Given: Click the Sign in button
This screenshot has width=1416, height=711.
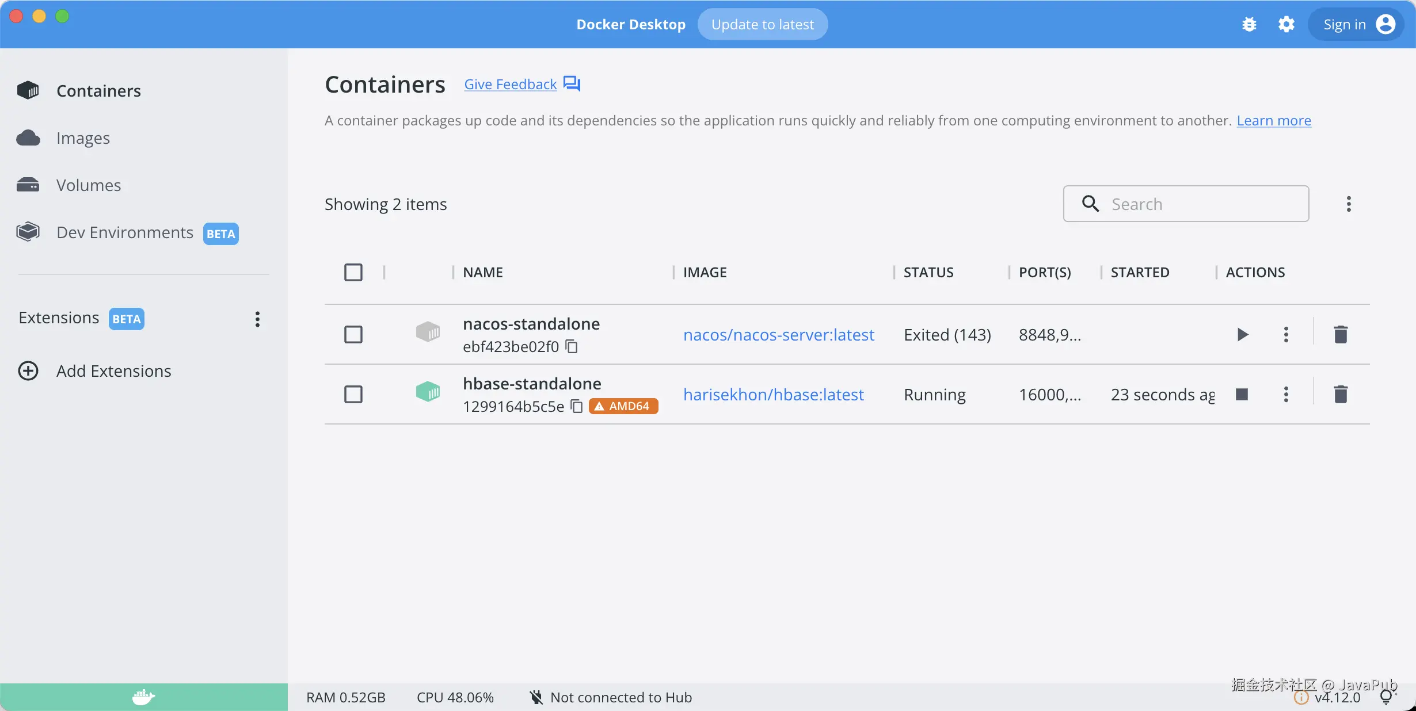Looking at the screenshot, I should click(1357, 24).
